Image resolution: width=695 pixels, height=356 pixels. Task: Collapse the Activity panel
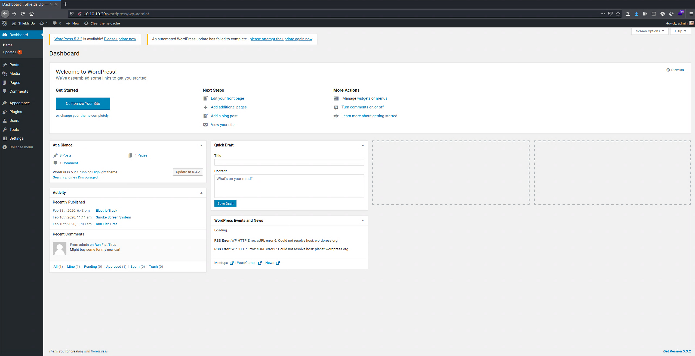[201, 193]
